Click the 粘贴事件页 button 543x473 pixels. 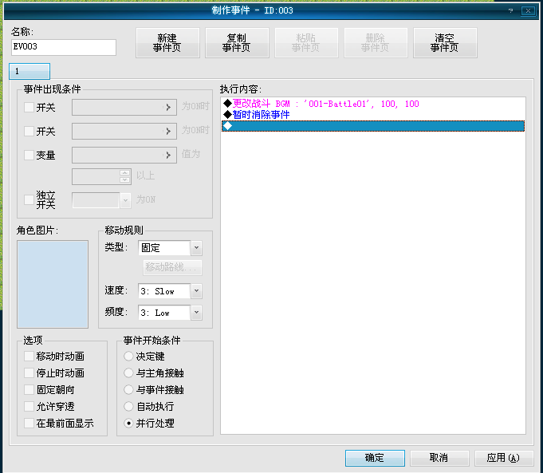coord(306,43)
